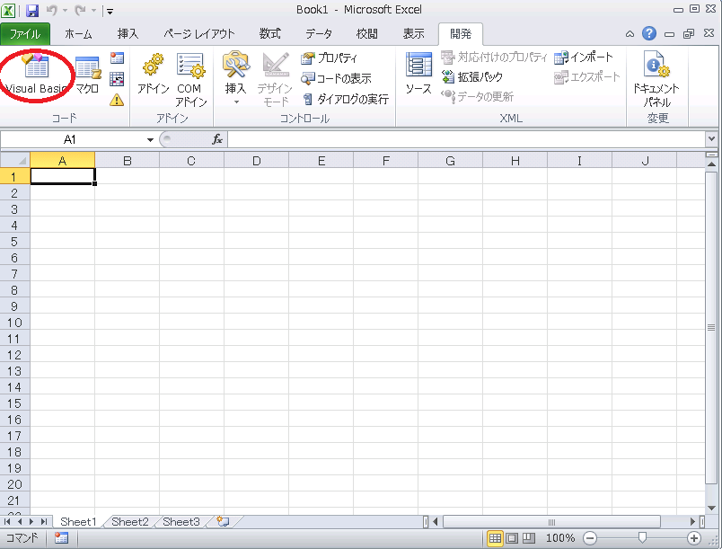Switch to the 挿入 ribbon tab
This screenshot has width=722, height=549.
click(x=128, y=34)
